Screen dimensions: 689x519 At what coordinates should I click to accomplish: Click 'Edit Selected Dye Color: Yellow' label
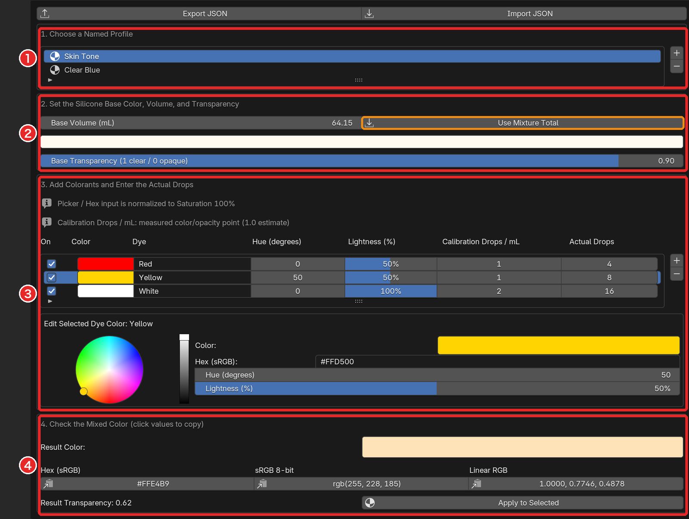(98, 324)
